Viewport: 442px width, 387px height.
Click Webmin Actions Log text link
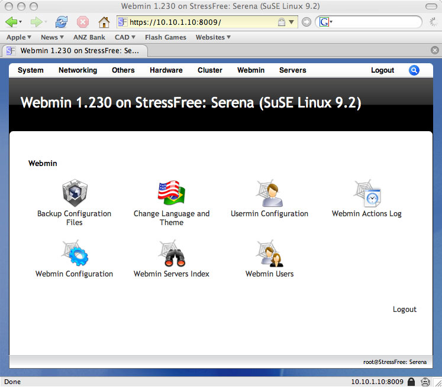click(366, 214)
